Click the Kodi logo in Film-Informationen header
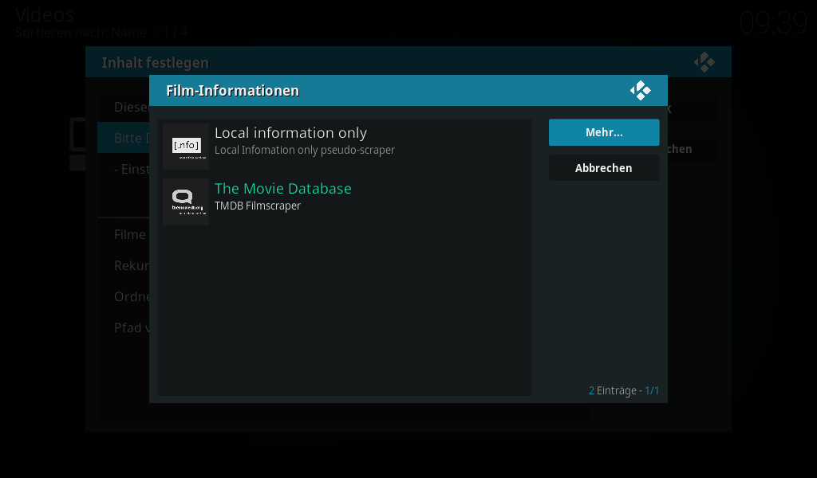817x478 pixels. 641,91
